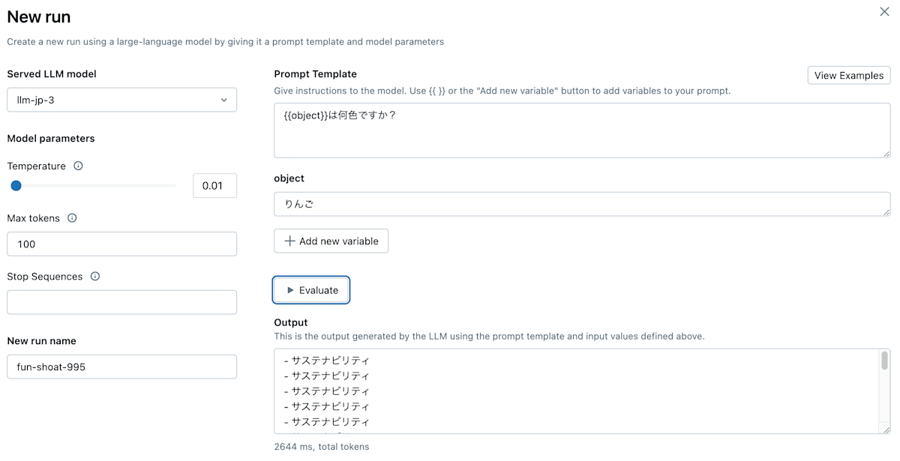Click the Stop Sequences input field
Image resolution: width=900 pixels, height=461 pixels.
[121, 302]
